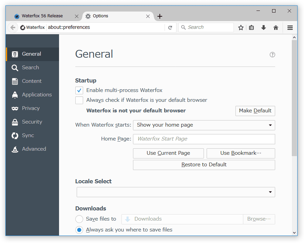Click Restore to Default button

click(x=204, y=165)
